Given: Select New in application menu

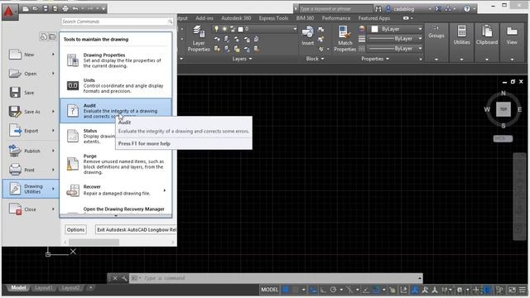Looking at the screenshot, I should (31, 55).
